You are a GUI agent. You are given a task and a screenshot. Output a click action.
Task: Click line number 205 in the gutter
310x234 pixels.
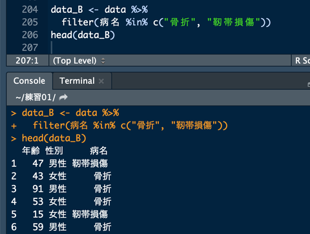pyautogui.click(x=30, y=22)
